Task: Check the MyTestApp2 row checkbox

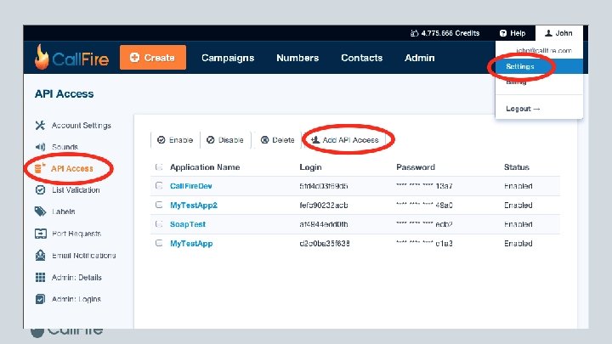Action: (158, 205)
